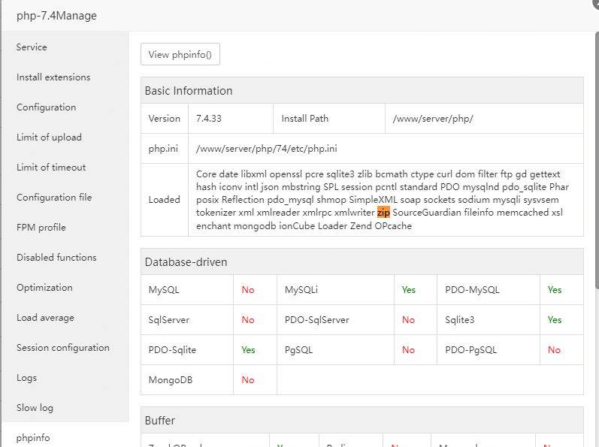Select the Configuration menu item
Image resolution: width=599 pixels, height=447 pixels.
click(46, 107)
